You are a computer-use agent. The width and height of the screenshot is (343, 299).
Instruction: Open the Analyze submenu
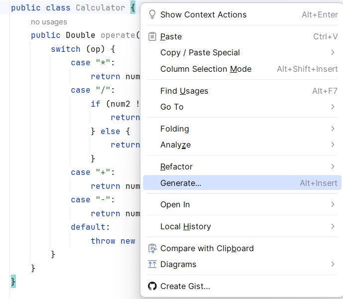point(242,145)
